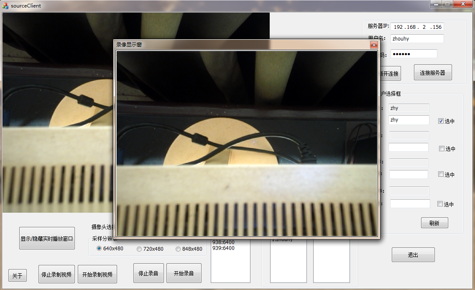Click the sourceClient app icon in title bar

5,5
